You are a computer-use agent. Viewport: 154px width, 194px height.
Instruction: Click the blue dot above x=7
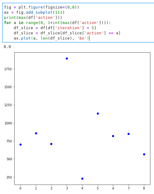tap(128, 134)
